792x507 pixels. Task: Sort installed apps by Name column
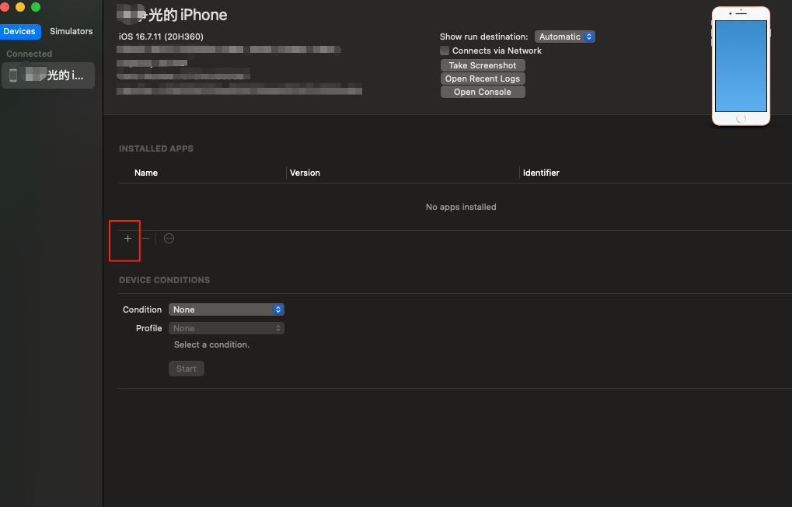point(146,173)
